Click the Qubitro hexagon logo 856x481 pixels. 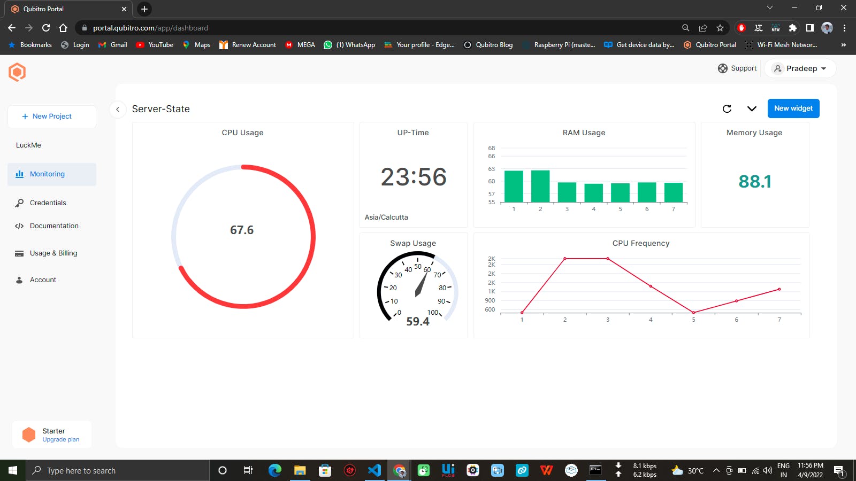(17, 72)
